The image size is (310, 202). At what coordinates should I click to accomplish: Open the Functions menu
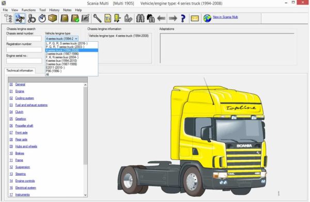point(28,10)
